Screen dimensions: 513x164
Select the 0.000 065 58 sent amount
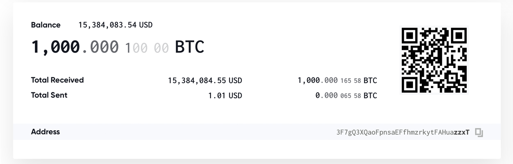pyautogui.click(x=338, y=96)
